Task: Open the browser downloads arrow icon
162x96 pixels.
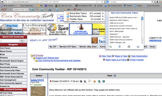Action: coord(157,2)
